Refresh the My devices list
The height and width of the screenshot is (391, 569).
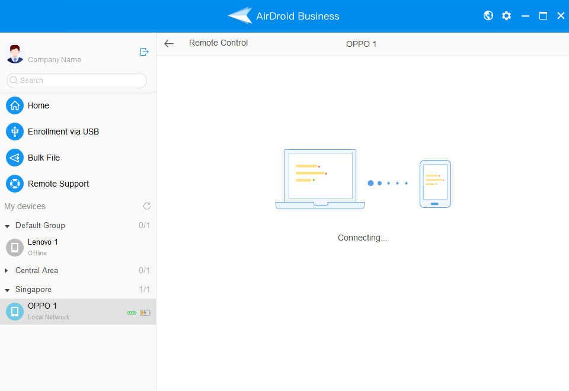pos(146,206)
